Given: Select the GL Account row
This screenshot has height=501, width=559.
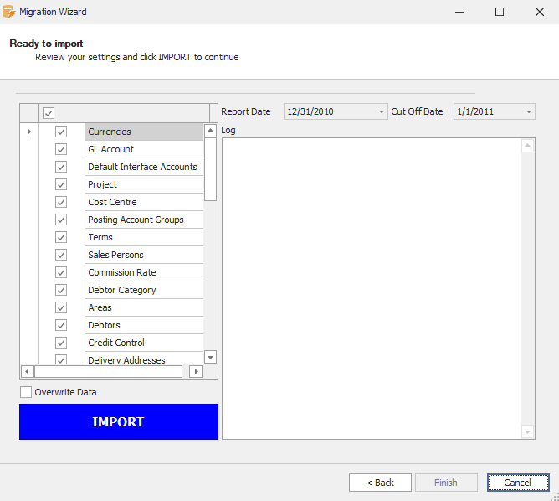Looking at the screenshot, I should pyautogui.click(x=144, y=149).
